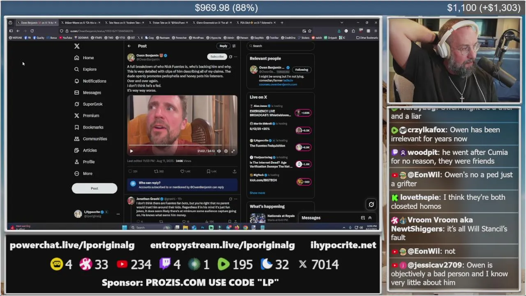Switch to Tristan Tate browser tab
Viewport: 526px width, 296px height.
pos(168,23)
